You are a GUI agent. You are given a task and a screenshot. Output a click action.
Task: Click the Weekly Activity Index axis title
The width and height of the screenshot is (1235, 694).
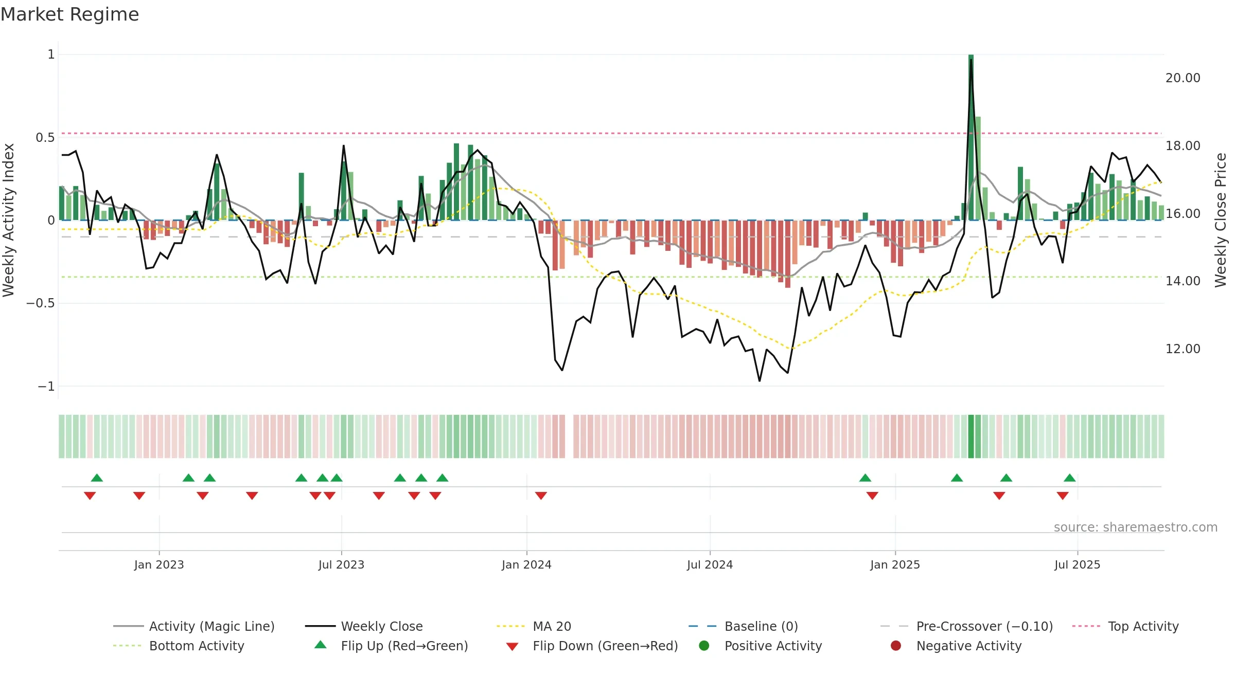(x=9, y=220)
